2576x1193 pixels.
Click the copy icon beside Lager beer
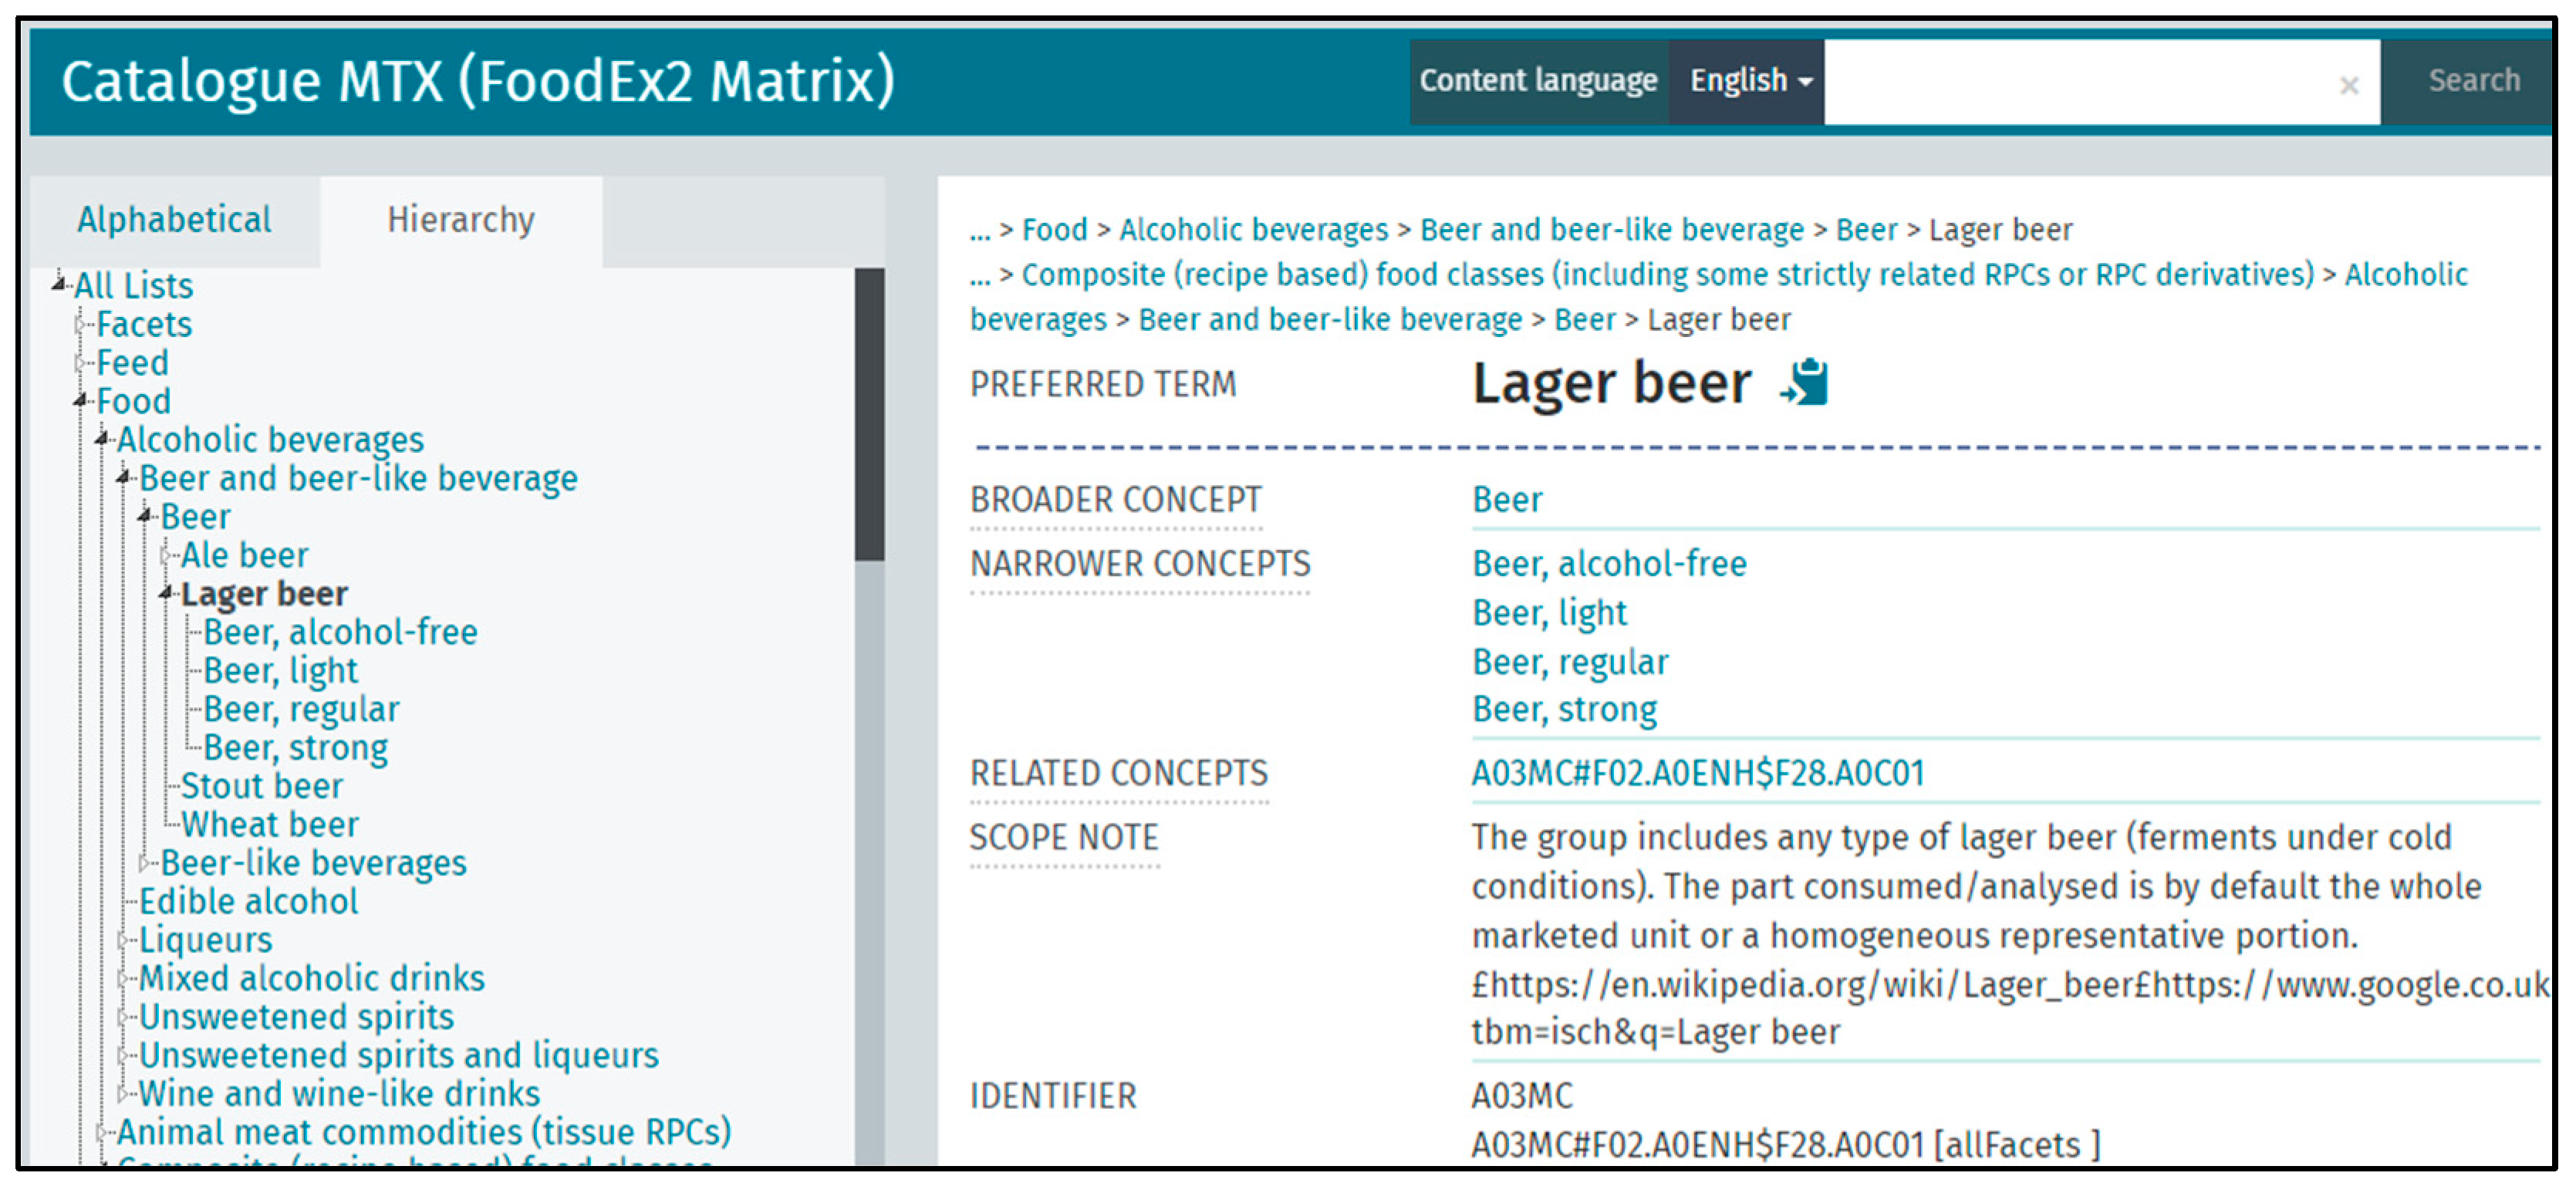click(1806, 383)
